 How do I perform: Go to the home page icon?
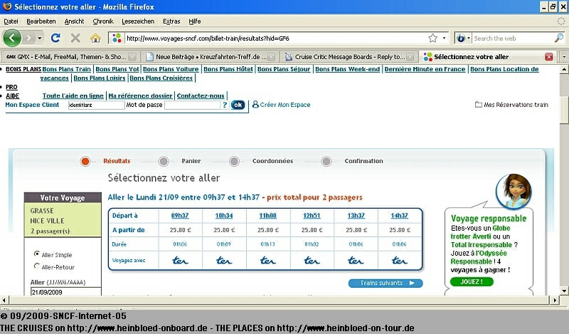click(x=95, y=38)
